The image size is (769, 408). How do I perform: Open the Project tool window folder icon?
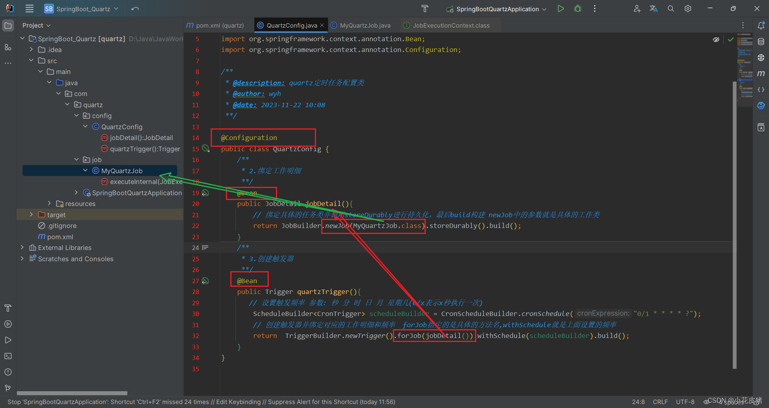8,26
